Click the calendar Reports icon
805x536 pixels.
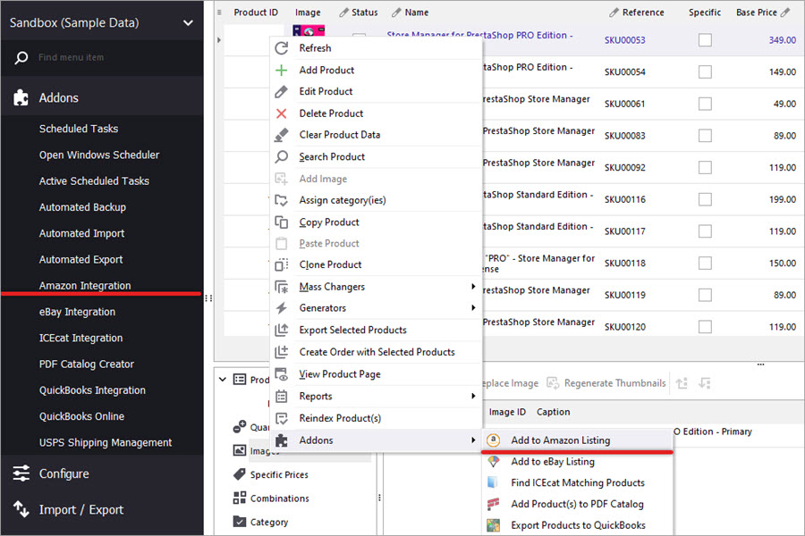pos(282,397)
